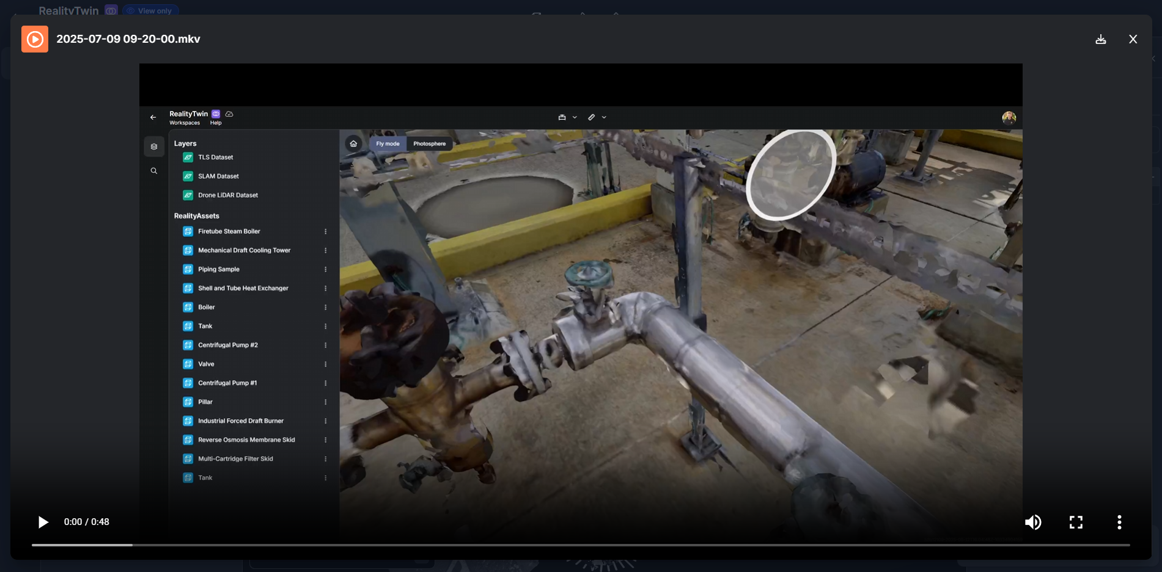Play the video recording
The width and height of the screenshot is (1162, 572).
click(x=43, y=522)
